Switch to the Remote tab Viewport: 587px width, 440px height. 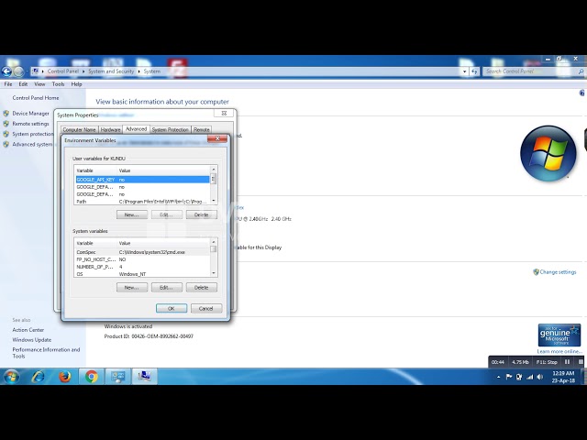202,129
